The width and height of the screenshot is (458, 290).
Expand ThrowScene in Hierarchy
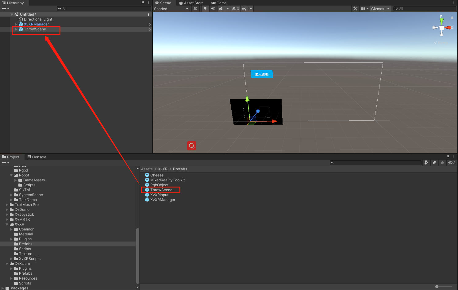pos(16,29)
